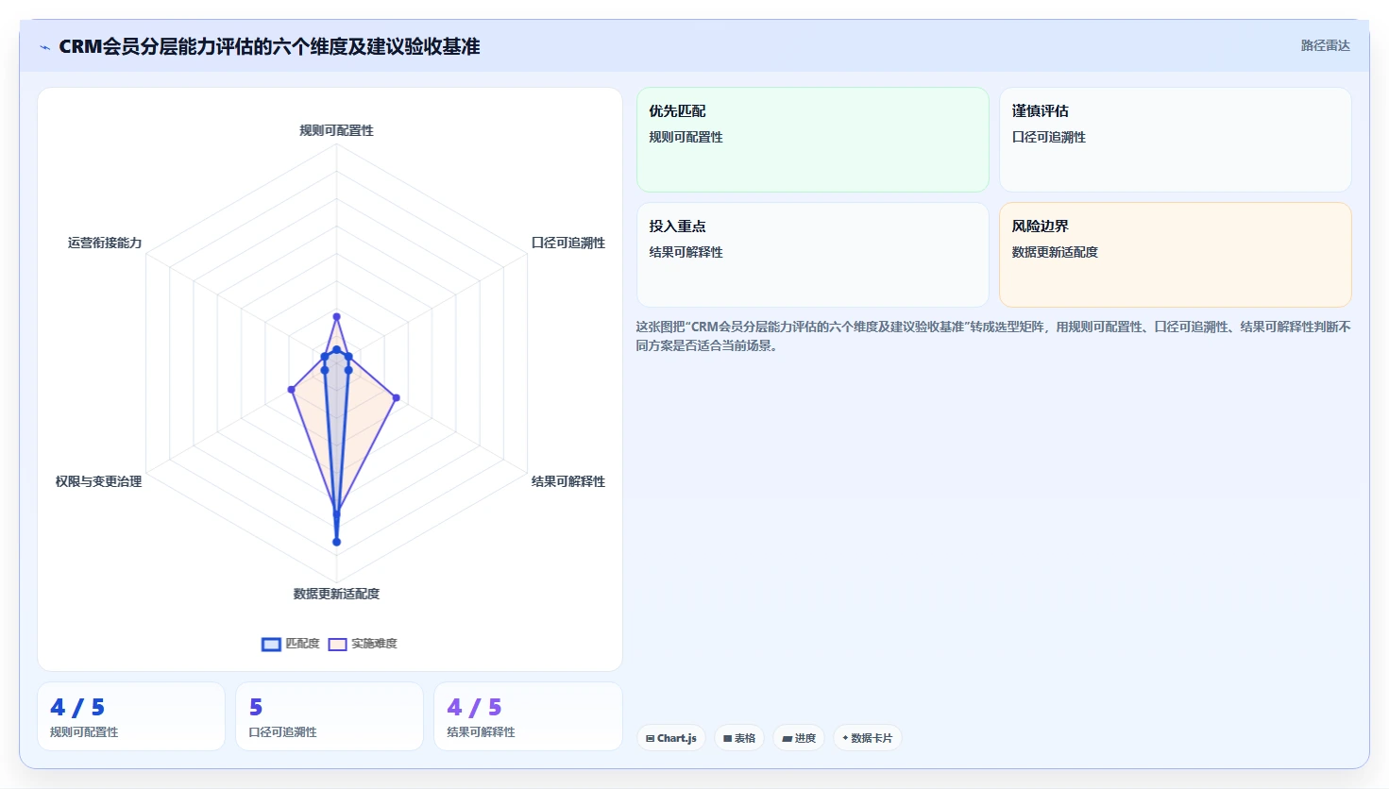The height and width of the screenshot is (789, 1389).
Task: Toggle the 匹配度 legend series
Action: [x=291, y=644]
